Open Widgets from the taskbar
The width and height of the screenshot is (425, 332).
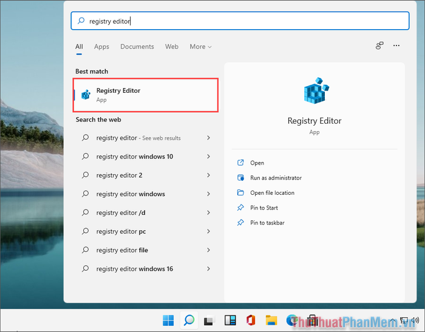pos(230,320)
